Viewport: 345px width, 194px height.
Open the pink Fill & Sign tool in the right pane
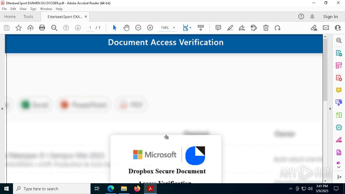click(x=339, y=140)
